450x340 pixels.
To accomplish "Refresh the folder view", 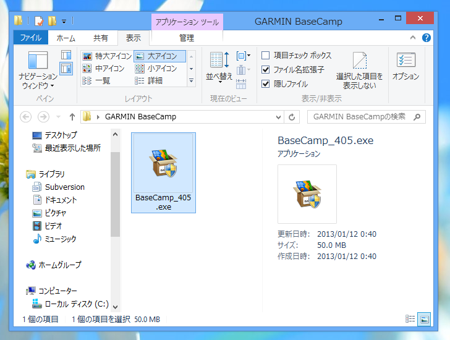I will [292, 117].
